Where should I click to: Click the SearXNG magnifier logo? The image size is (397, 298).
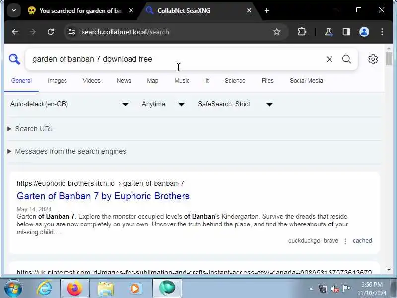coord(14,59)
